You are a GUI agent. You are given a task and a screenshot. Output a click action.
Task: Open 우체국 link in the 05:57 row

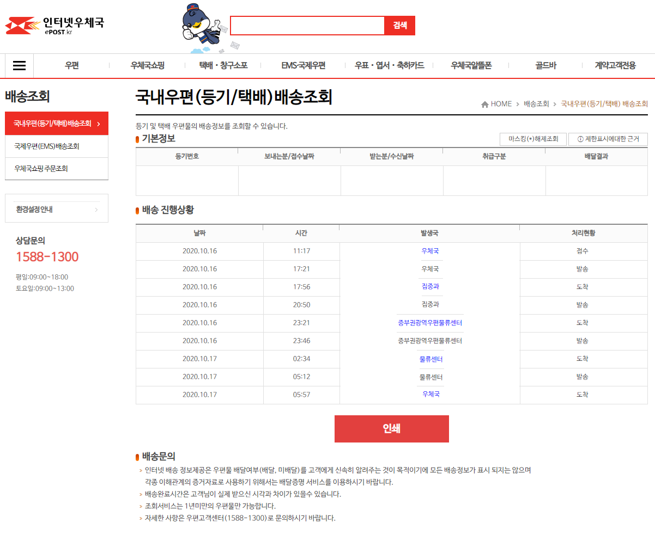coord(430,394)
